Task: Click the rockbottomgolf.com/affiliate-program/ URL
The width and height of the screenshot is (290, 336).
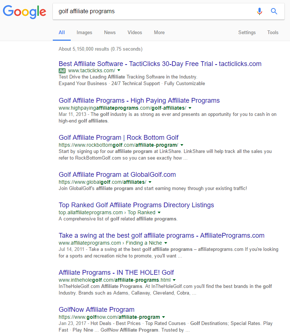Action: pyautogui.click(x=118, y=145)
